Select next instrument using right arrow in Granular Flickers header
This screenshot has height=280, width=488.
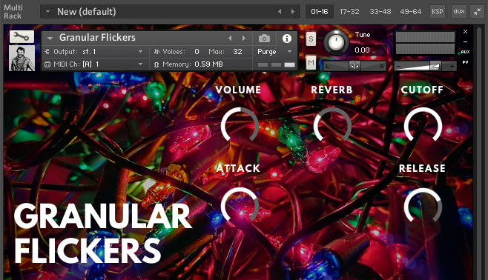pyautogui.click(x=244, y=38)
